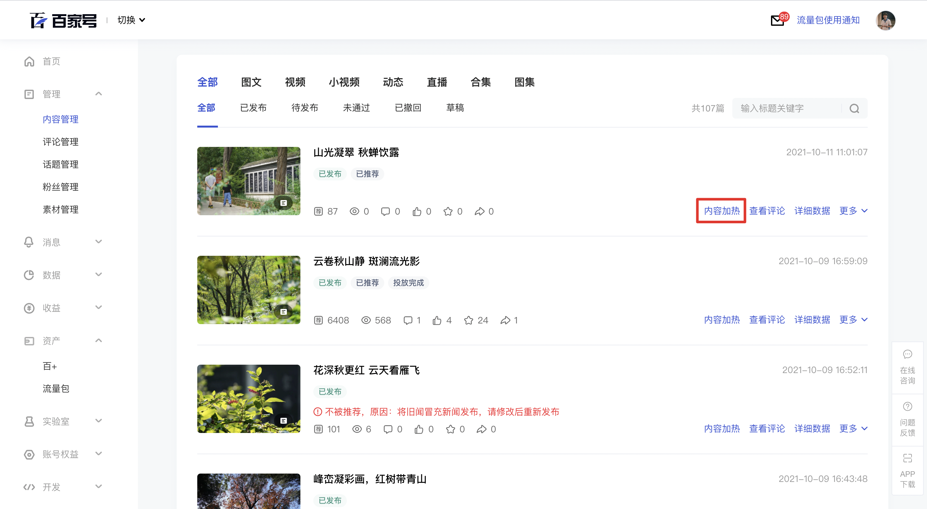Click 查看评论 for 云卷秋山静 斑澜流光影

(767, 320)
